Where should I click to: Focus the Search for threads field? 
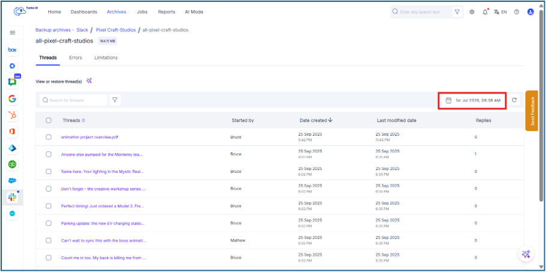73,100
